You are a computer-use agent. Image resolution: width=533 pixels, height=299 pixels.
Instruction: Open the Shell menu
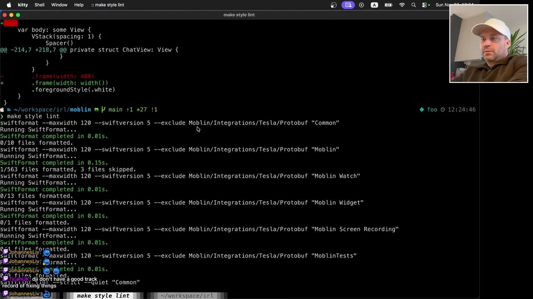coord(40,5)
